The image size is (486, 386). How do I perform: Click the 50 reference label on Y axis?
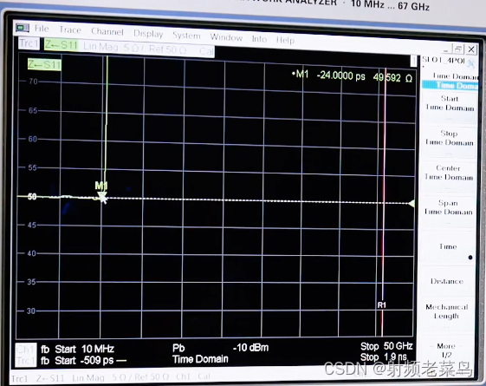point(32,197)
